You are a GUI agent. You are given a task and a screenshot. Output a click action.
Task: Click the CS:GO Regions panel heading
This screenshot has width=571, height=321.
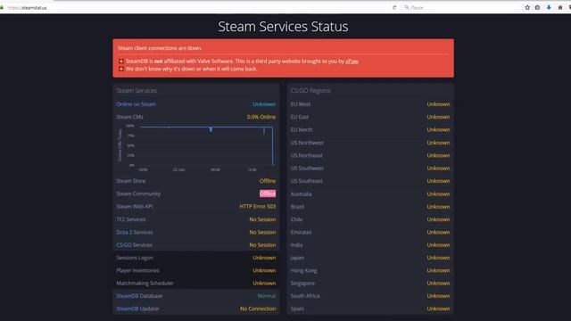point(310,91)
